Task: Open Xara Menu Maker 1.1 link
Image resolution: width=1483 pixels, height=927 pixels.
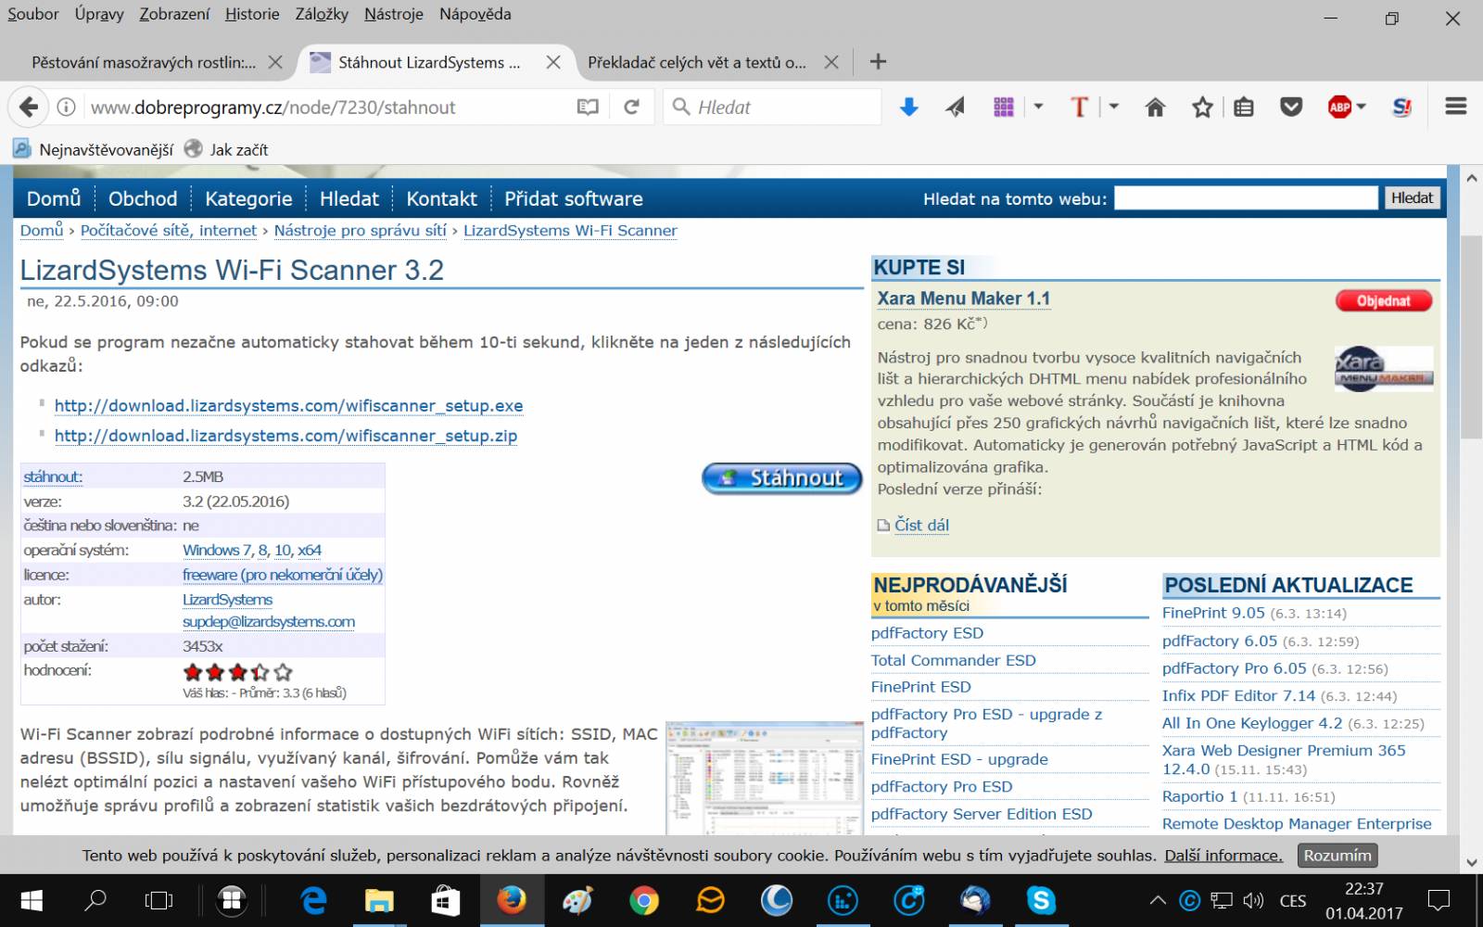Action: 964,298
